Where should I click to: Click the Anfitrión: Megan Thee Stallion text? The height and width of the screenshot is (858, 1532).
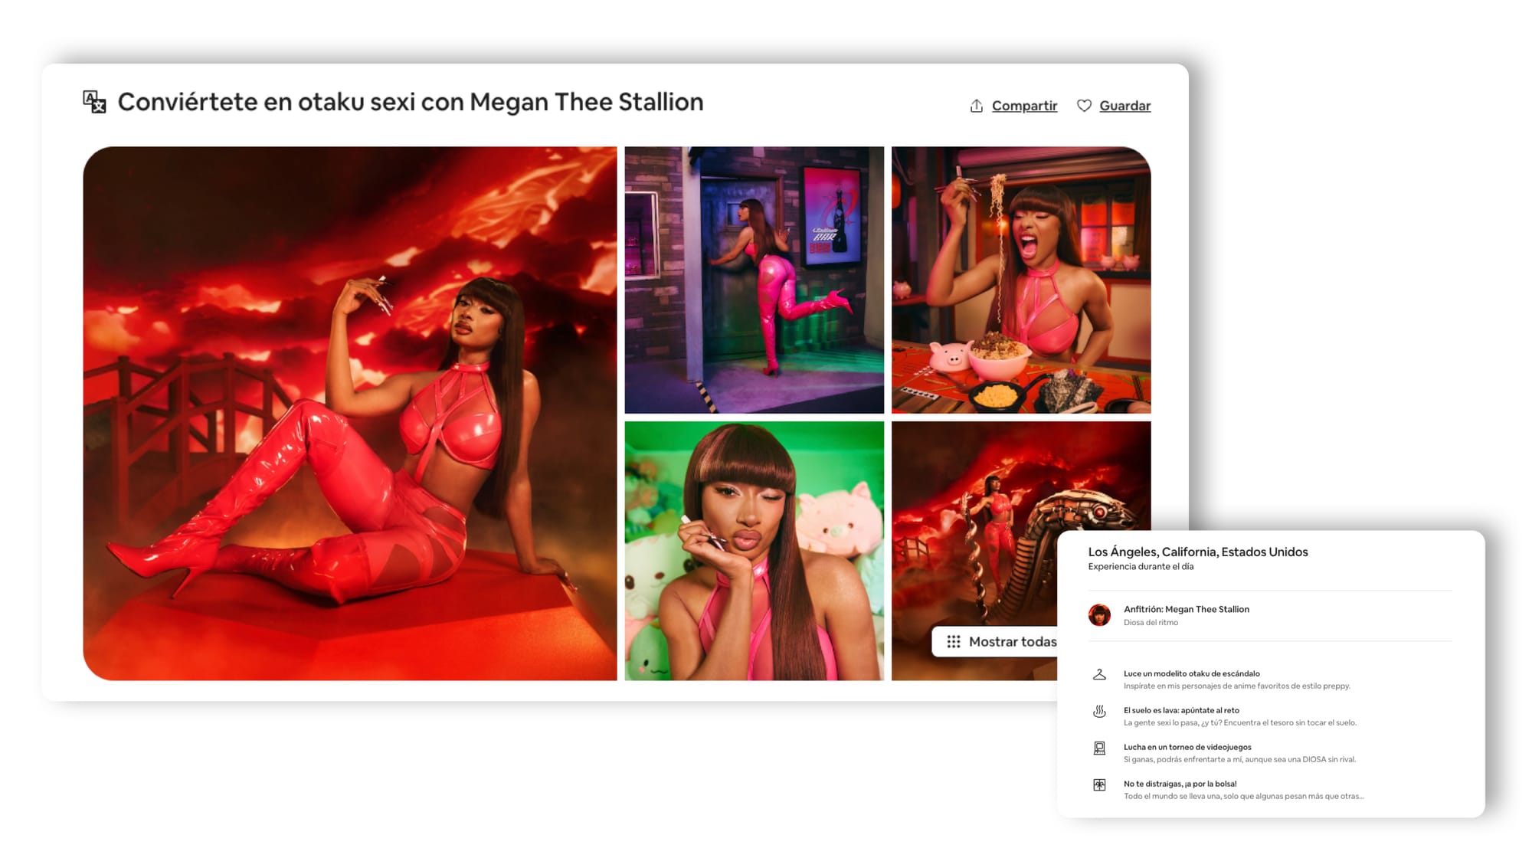click(1186, 609)
